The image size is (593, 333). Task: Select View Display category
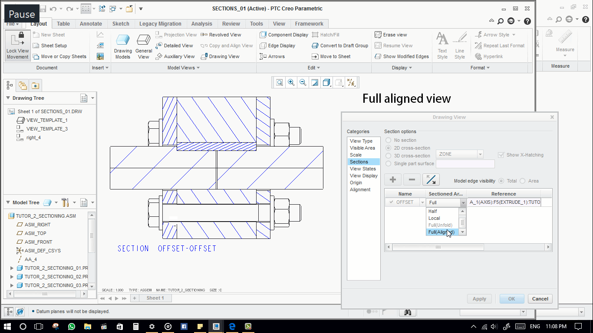pyautogui.click(x=363, y=176)
